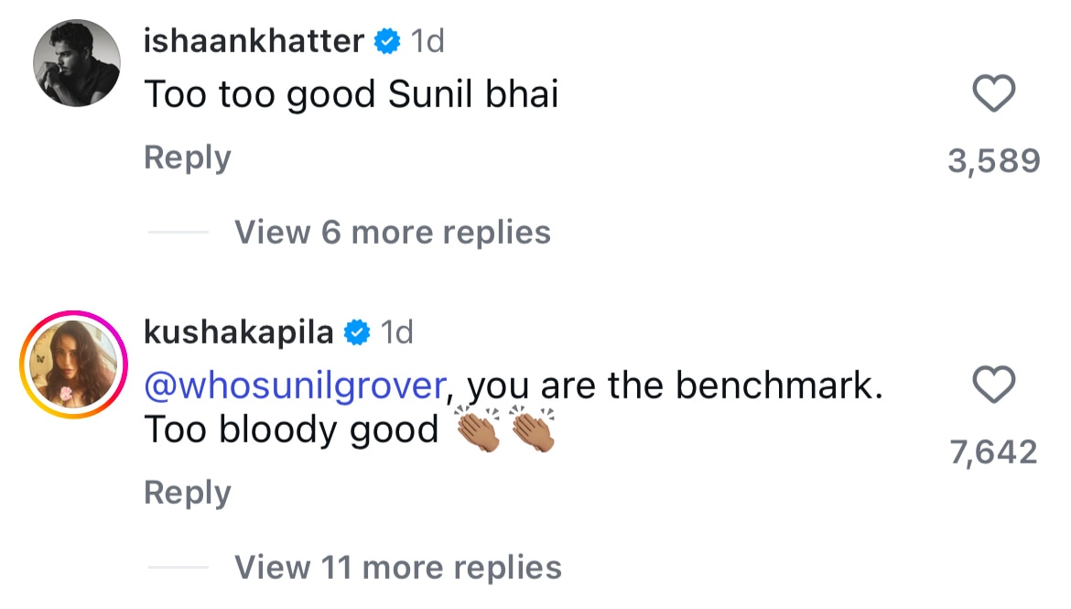Tap the heart on kushakapila's comment
The width and height of the screenshot is (1071, 609).
(x=993, y=386)
